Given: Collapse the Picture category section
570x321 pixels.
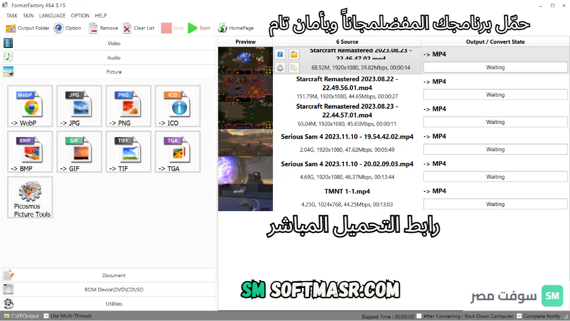Looking at the screenshot, I should point(109,72).
